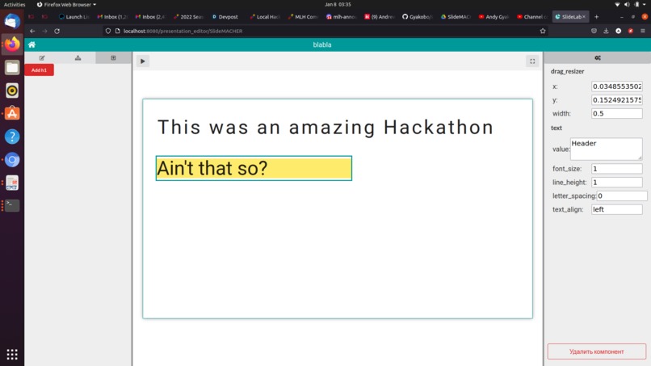Open the Firefox hamburger menu
Viewport: 651px width, 366px height.
[x=643, y=31]
